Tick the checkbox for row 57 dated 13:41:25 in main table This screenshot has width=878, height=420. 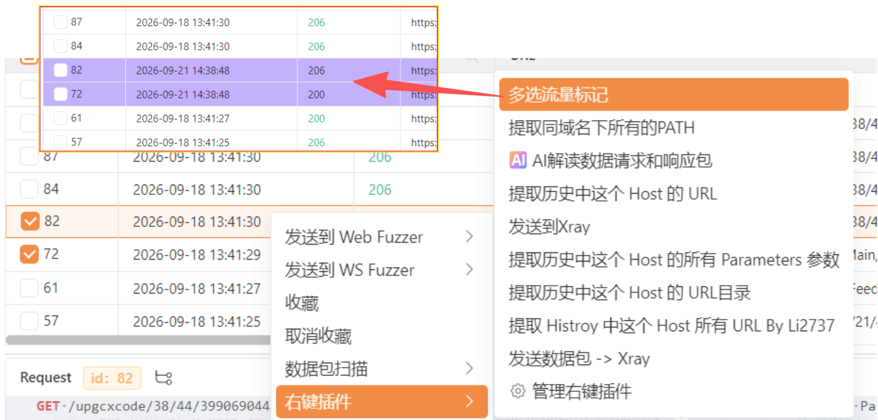point(29,321)
